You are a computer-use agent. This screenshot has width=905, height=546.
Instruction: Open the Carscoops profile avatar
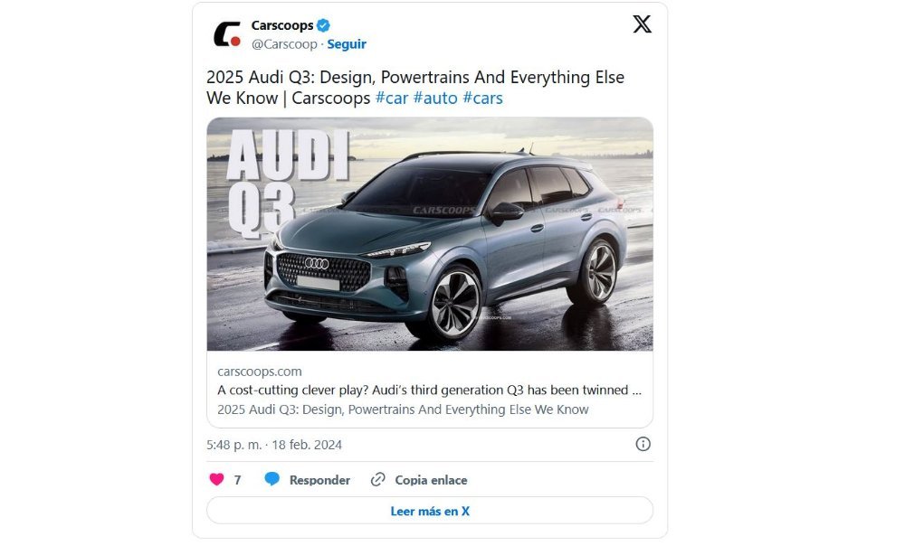point(227,34)
